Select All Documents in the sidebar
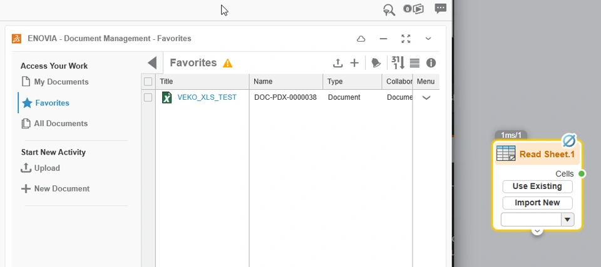Screen dimensions: 601x267 click(x=60, y=124)
